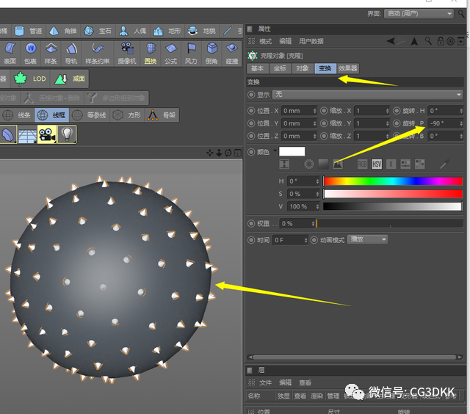Image resolution: width=470 pixels, height=414 pixels.
Task: Open the 界面 layout dropdown
Action: pos(419,13)
